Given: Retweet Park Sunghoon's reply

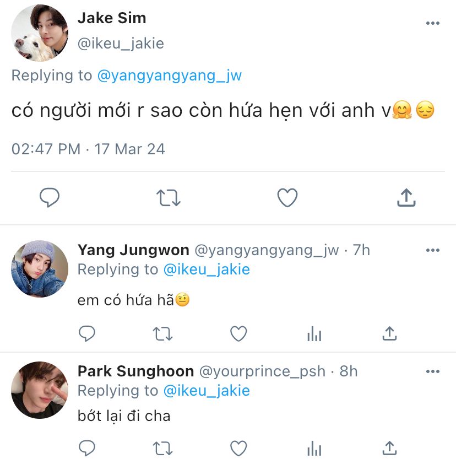Looking at the screenshot, I should pos(162,448).
